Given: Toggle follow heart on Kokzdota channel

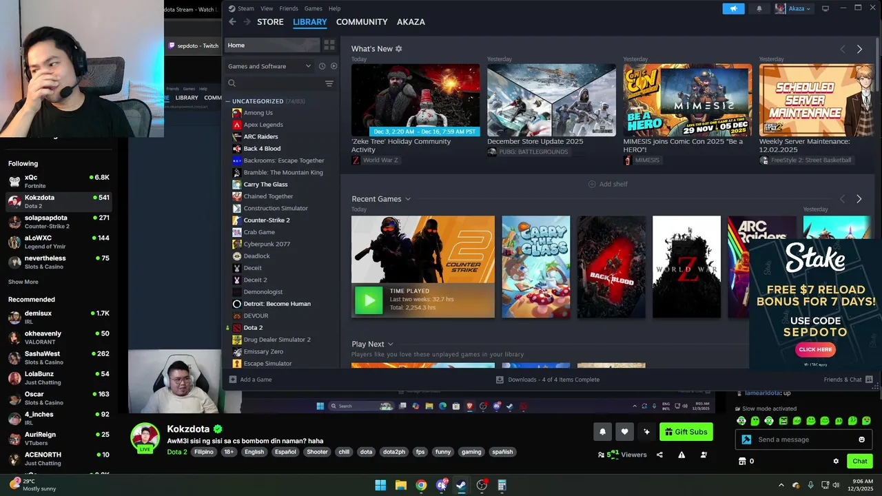Looking at the screenshot, I should [x=624, y=432].
